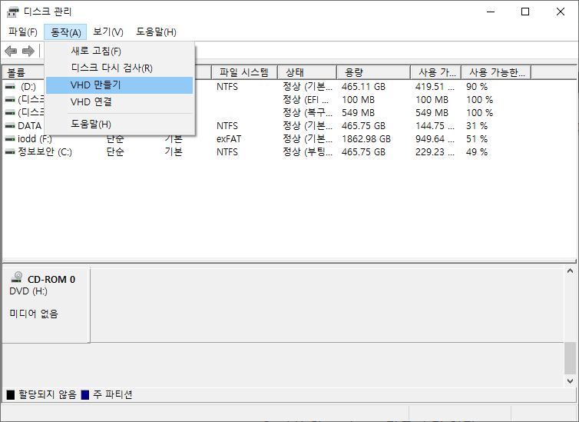The height and width of the screenshot is (422, 579).
Task: Click the Disk Management title bar icon
Action: (x=12, y=12)
